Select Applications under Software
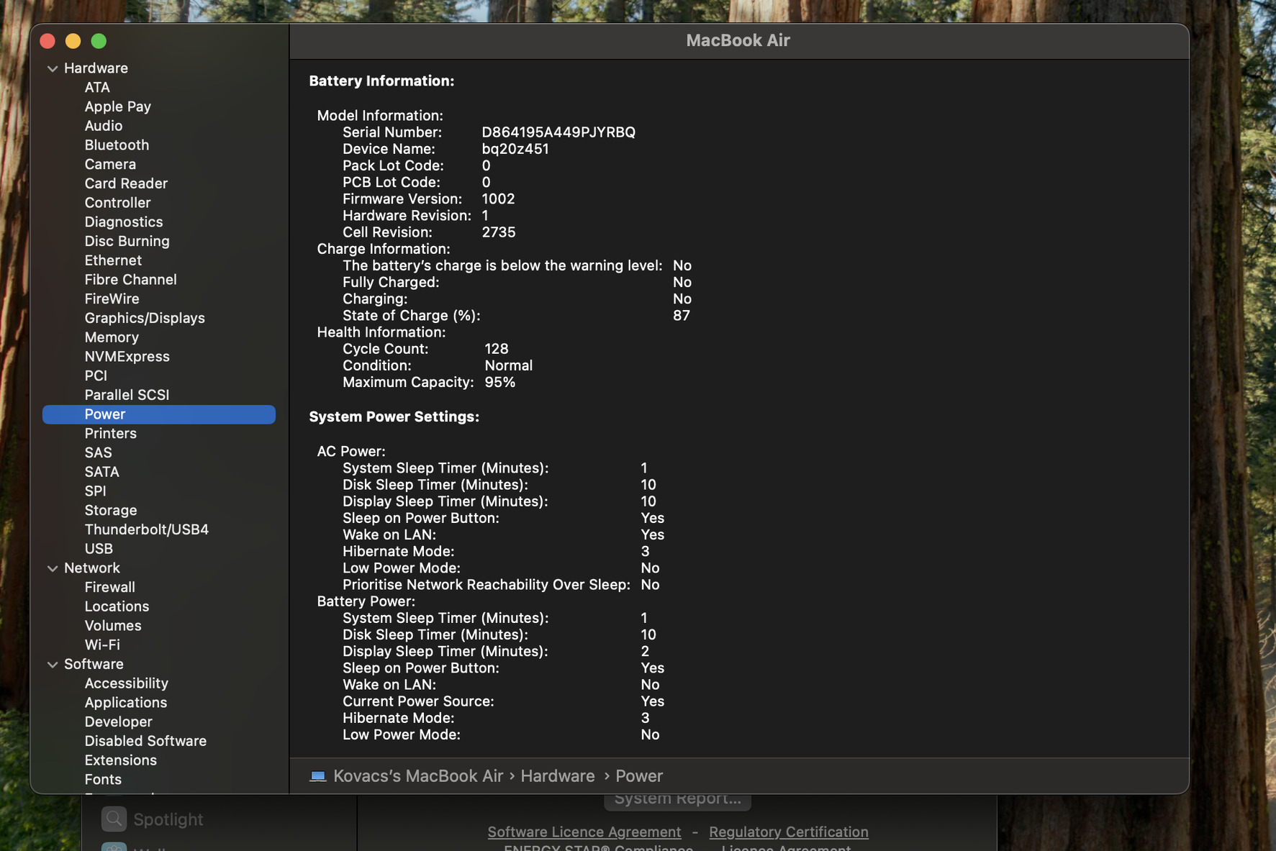This screenshot has height=851, width=1276. (x=126, y=703)
